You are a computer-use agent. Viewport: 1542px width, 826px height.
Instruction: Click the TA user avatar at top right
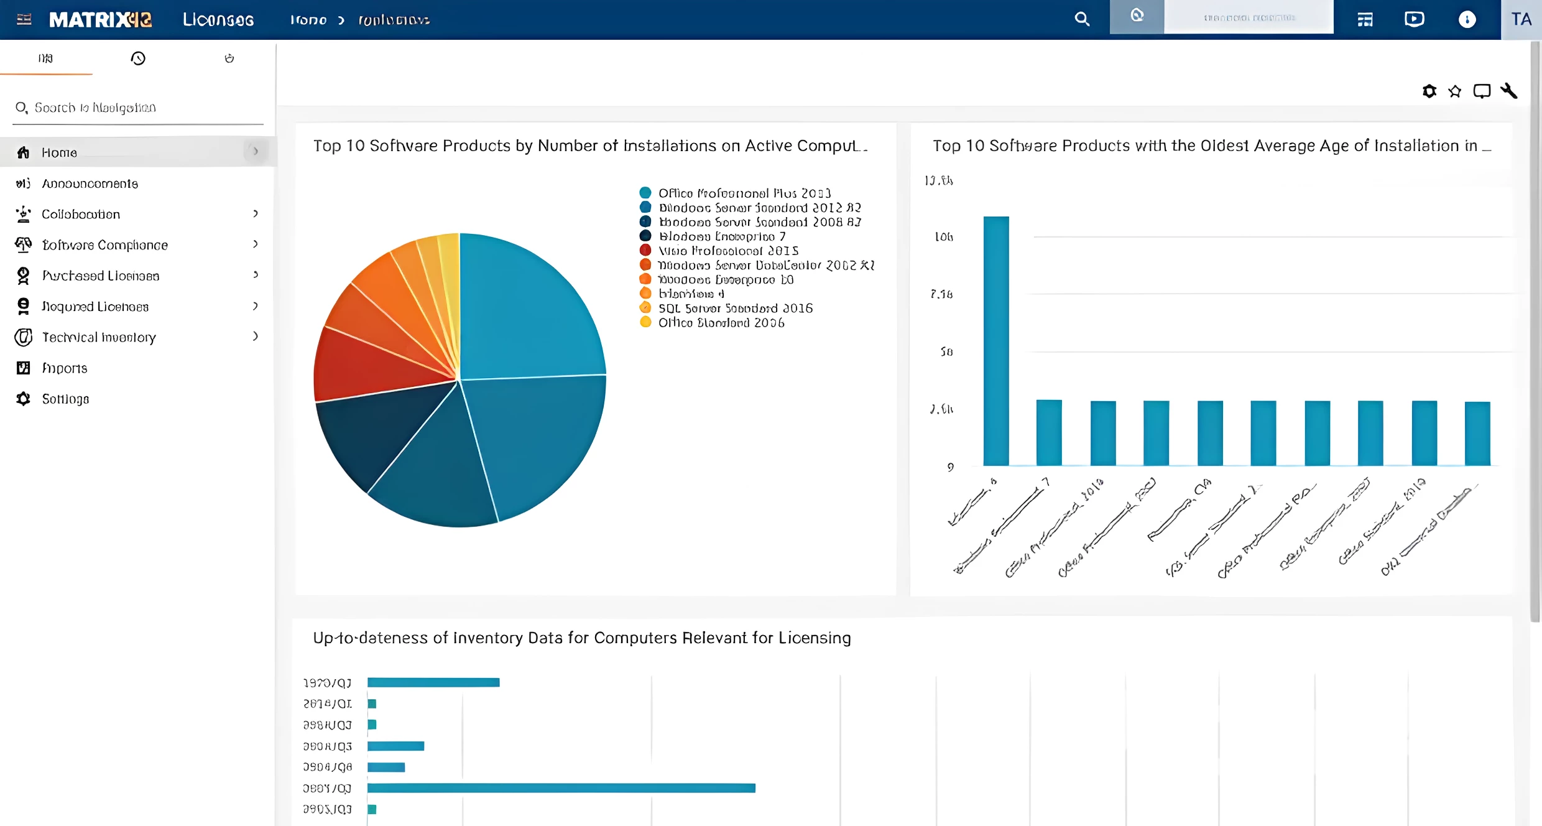click(x=1521, y=19)
